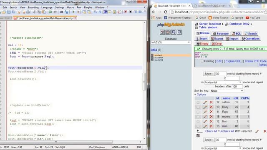Open Encoding menu in Notepad++

33,7
